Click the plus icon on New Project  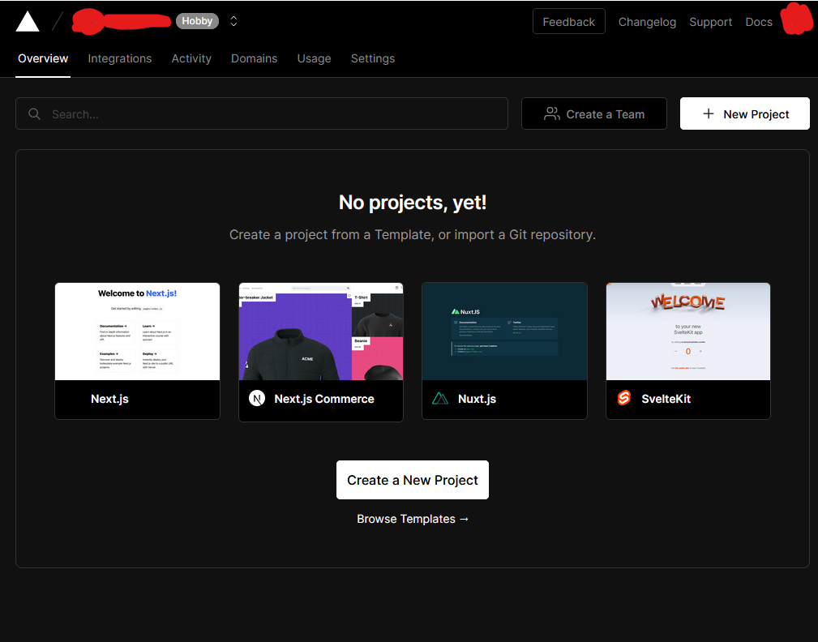(x=708, y=113)
